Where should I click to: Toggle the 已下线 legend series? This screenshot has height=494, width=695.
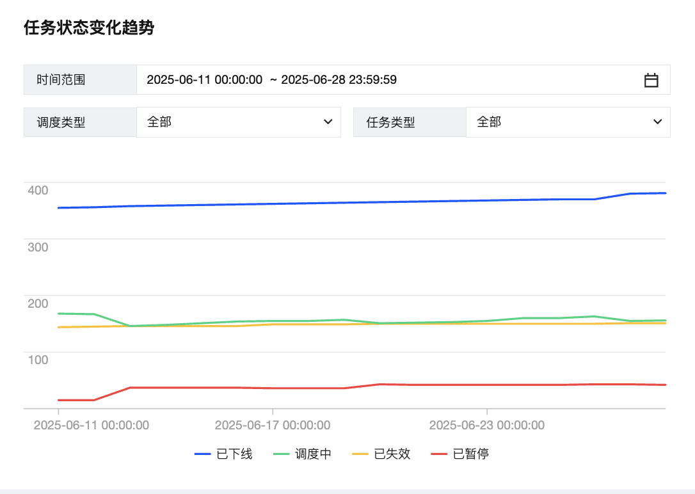click(x=223, y=454)
